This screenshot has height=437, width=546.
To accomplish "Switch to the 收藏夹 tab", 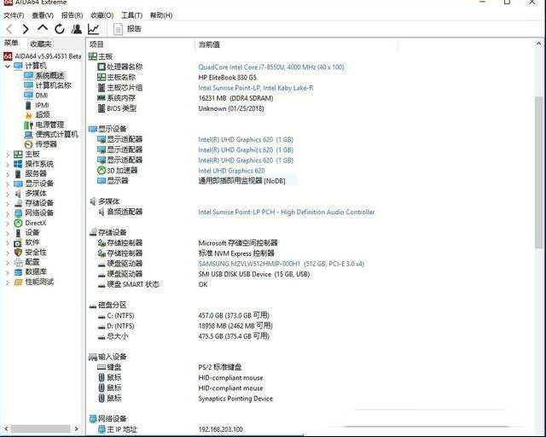I will click(41, 44).
